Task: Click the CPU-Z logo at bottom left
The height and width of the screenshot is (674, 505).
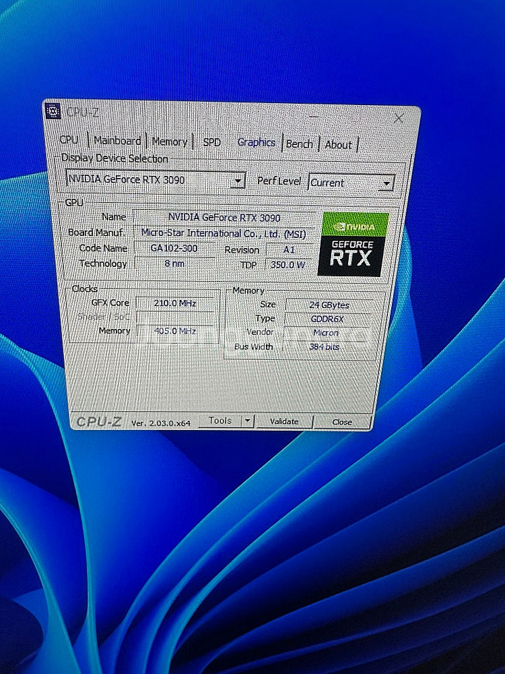Action: (99, 422)
